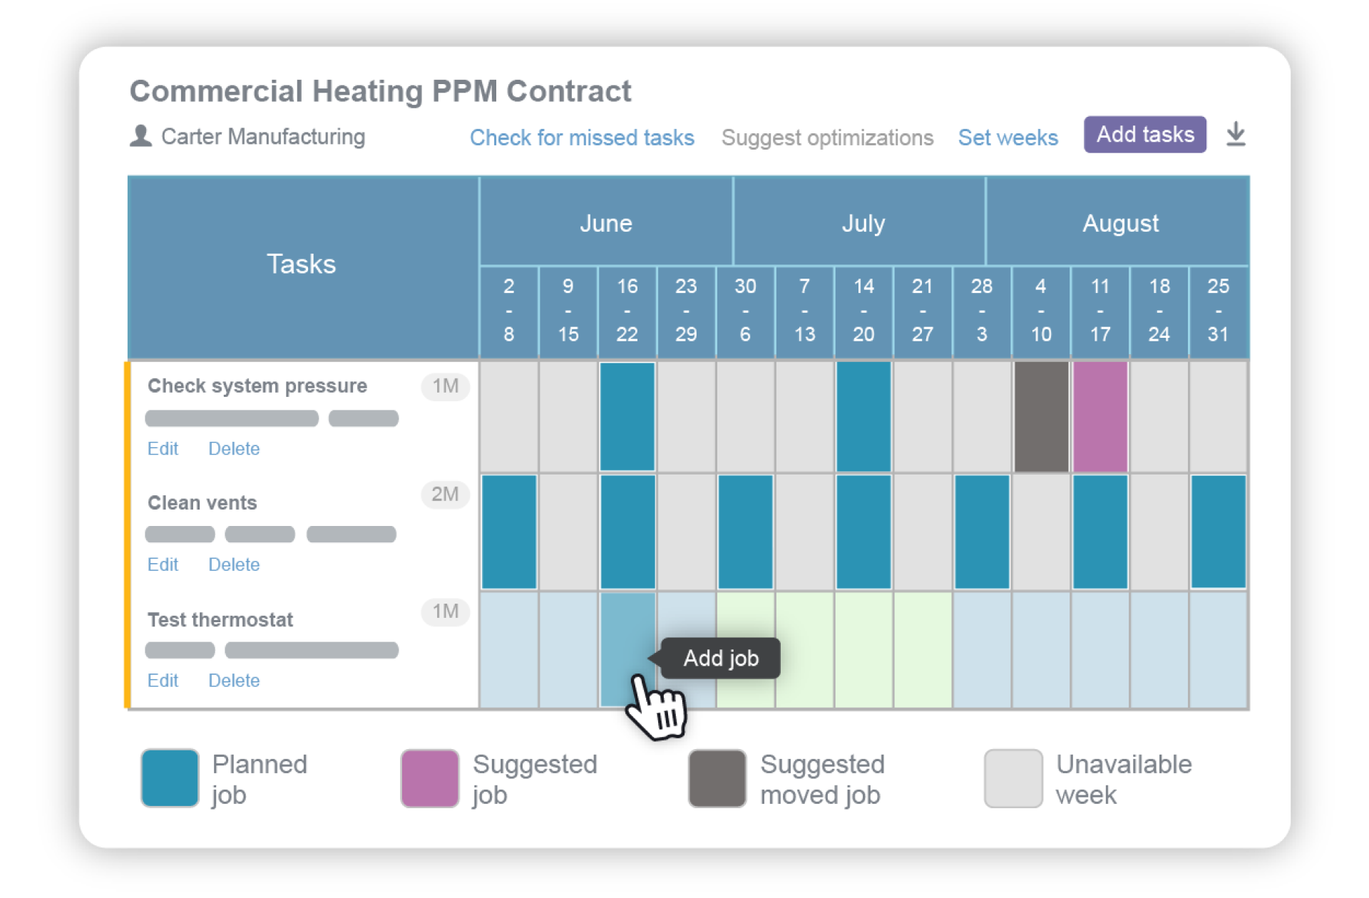Click the Carter Manufacturing user icon
Screen dimensions: 1369x898
[140, 135]
